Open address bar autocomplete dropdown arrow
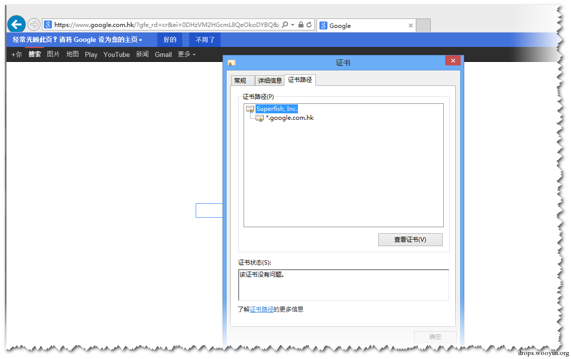Screen dimensions: 571x359 coord(293,25)
